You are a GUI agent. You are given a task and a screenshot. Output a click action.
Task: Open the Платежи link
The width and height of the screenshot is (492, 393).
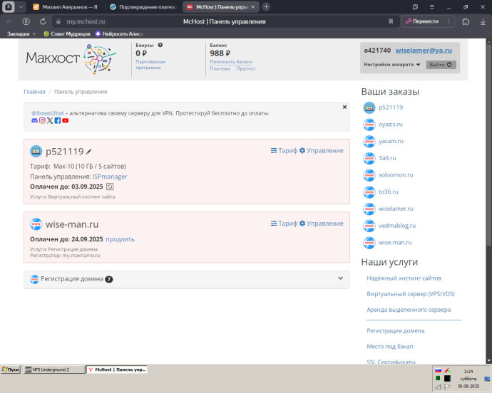pos(220,68)
